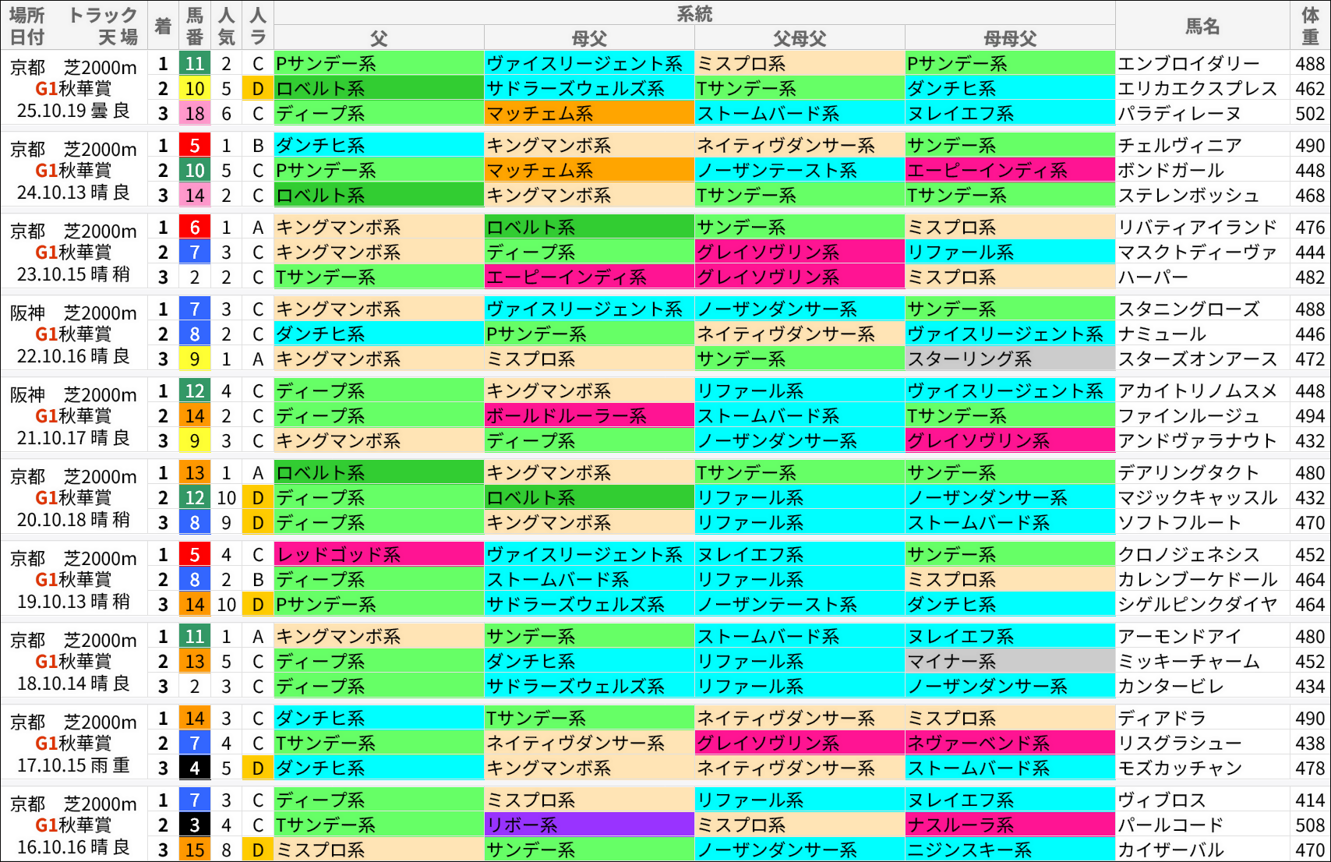Select horse name チェルヴィニア
The height and width of the screenshot is (862, 1331).
coord(1179,146)
